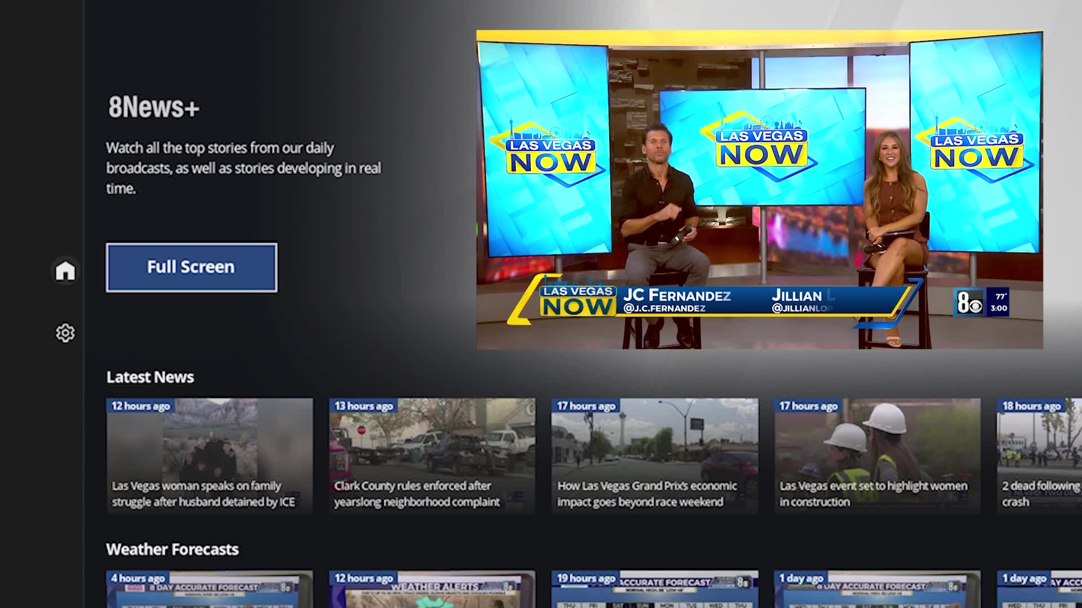1082x608 pixels.
Task: Click the 8News+ title text
Action: click(x=154, y=107)
